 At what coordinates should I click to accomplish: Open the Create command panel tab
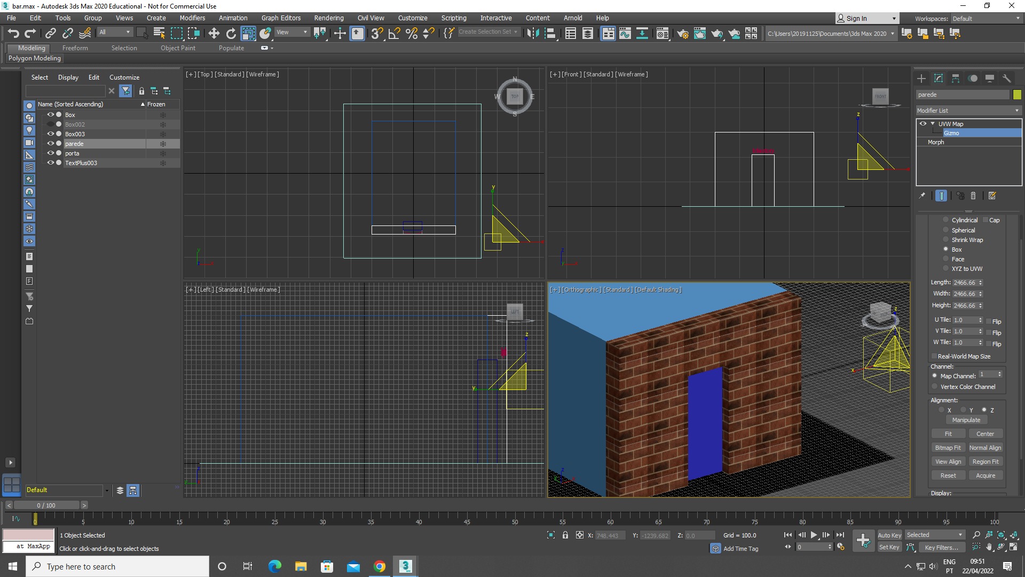[921, 79]
